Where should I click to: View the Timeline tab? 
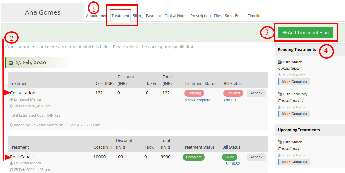[255, 16]
